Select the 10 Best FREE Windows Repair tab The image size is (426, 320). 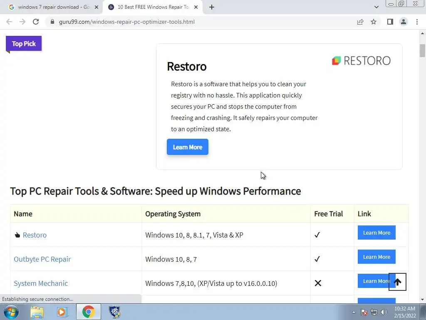click(153, 7)
